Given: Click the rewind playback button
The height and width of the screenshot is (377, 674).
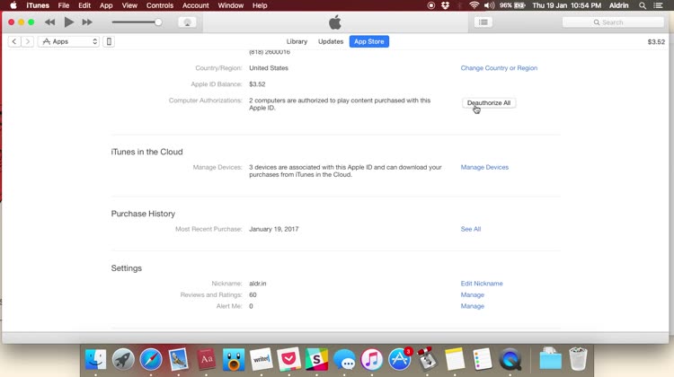Looking at the screenshot, I should point(49,22).
